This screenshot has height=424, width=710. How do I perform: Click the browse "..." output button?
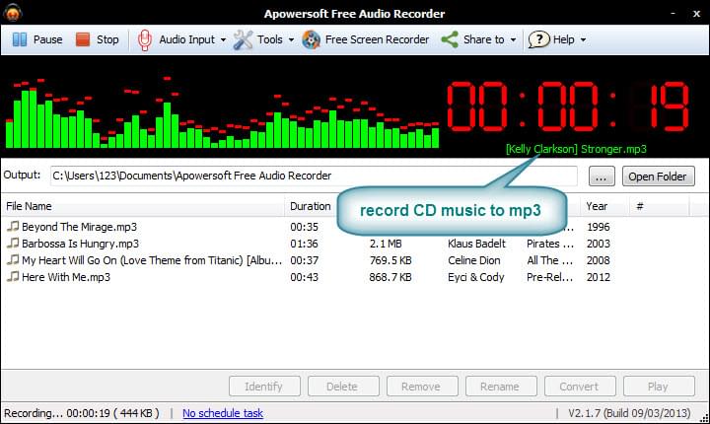[603, 177]
